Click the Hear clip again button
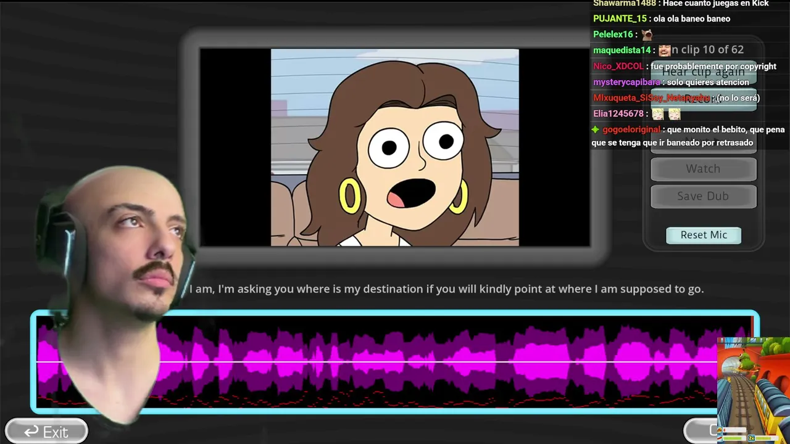Image resolution: width=790 pixels, height=444 pixels. click(x=704, y=72)
